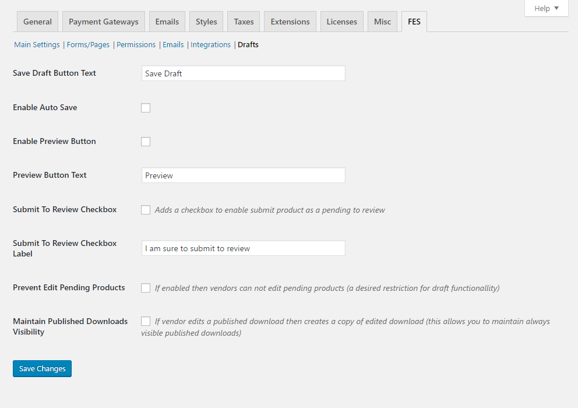Open the Permissions sub-section link
This screenshot has height=408, width=578.
point(136,45)
